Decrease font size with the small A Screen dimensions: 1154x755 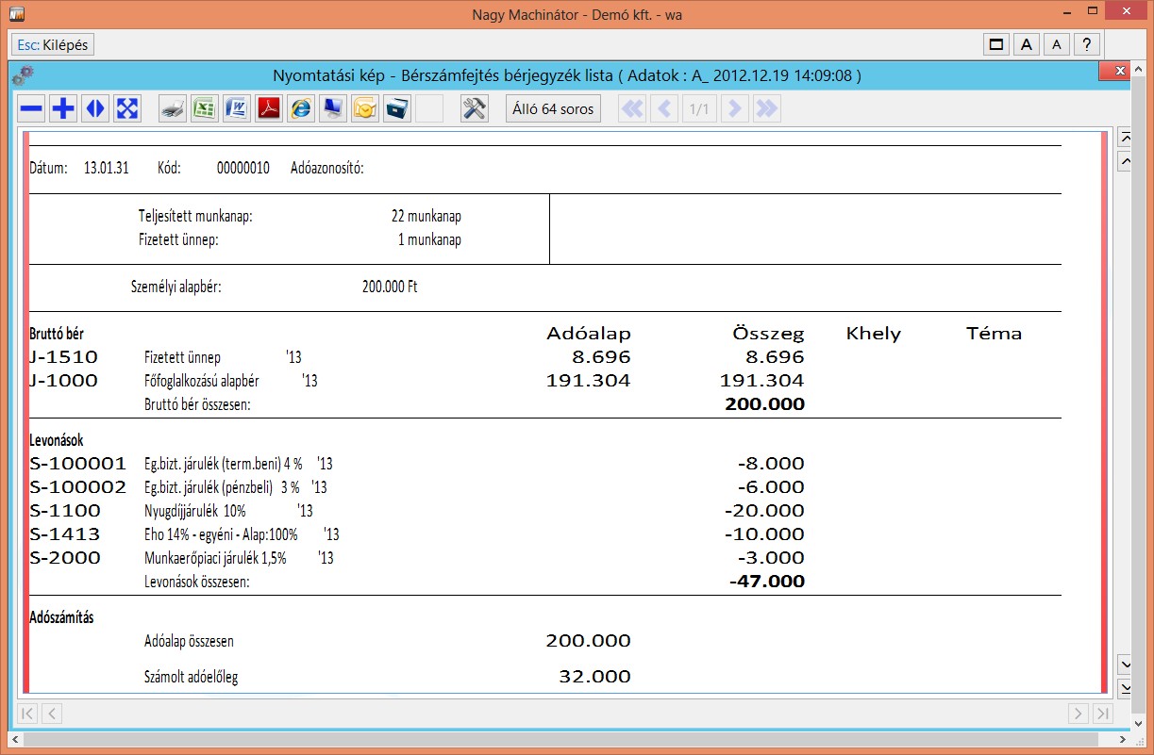pyautogui.click(x=1057, y=44)
